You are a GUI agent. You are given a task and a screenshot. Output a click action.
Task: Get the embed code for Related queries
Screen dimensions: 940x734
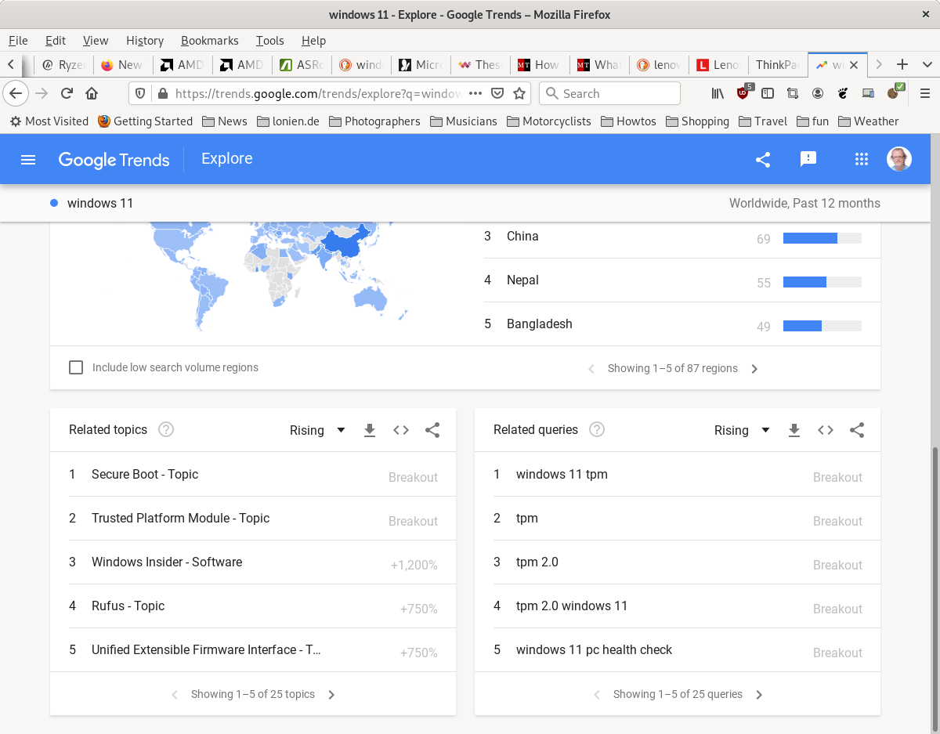(826, 430)
